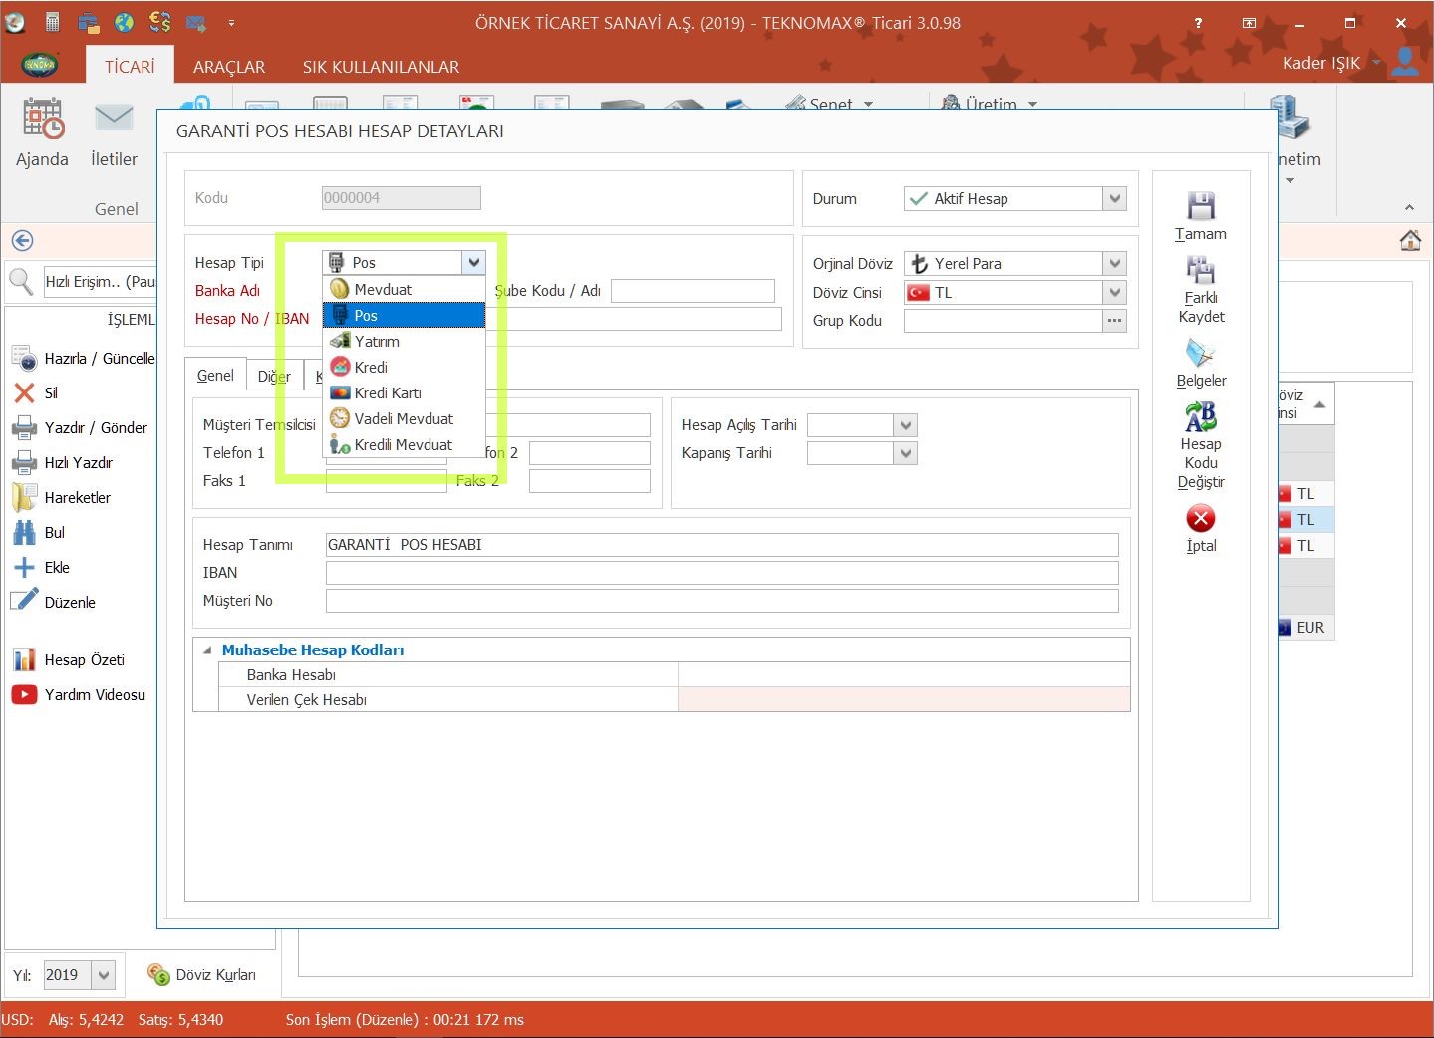Open Belgeler documents

point(1201,363)
